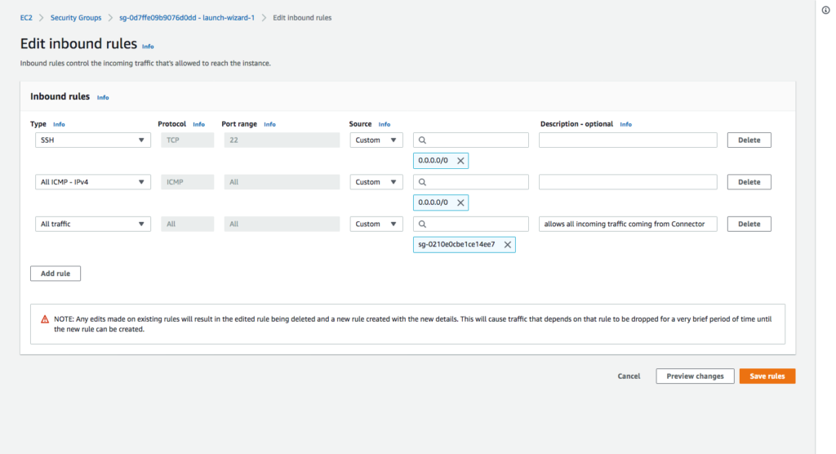The image size is (836, 454).
Task: Expand the All ICMP - IPv4 type dropdown
Action: (93, 182)
